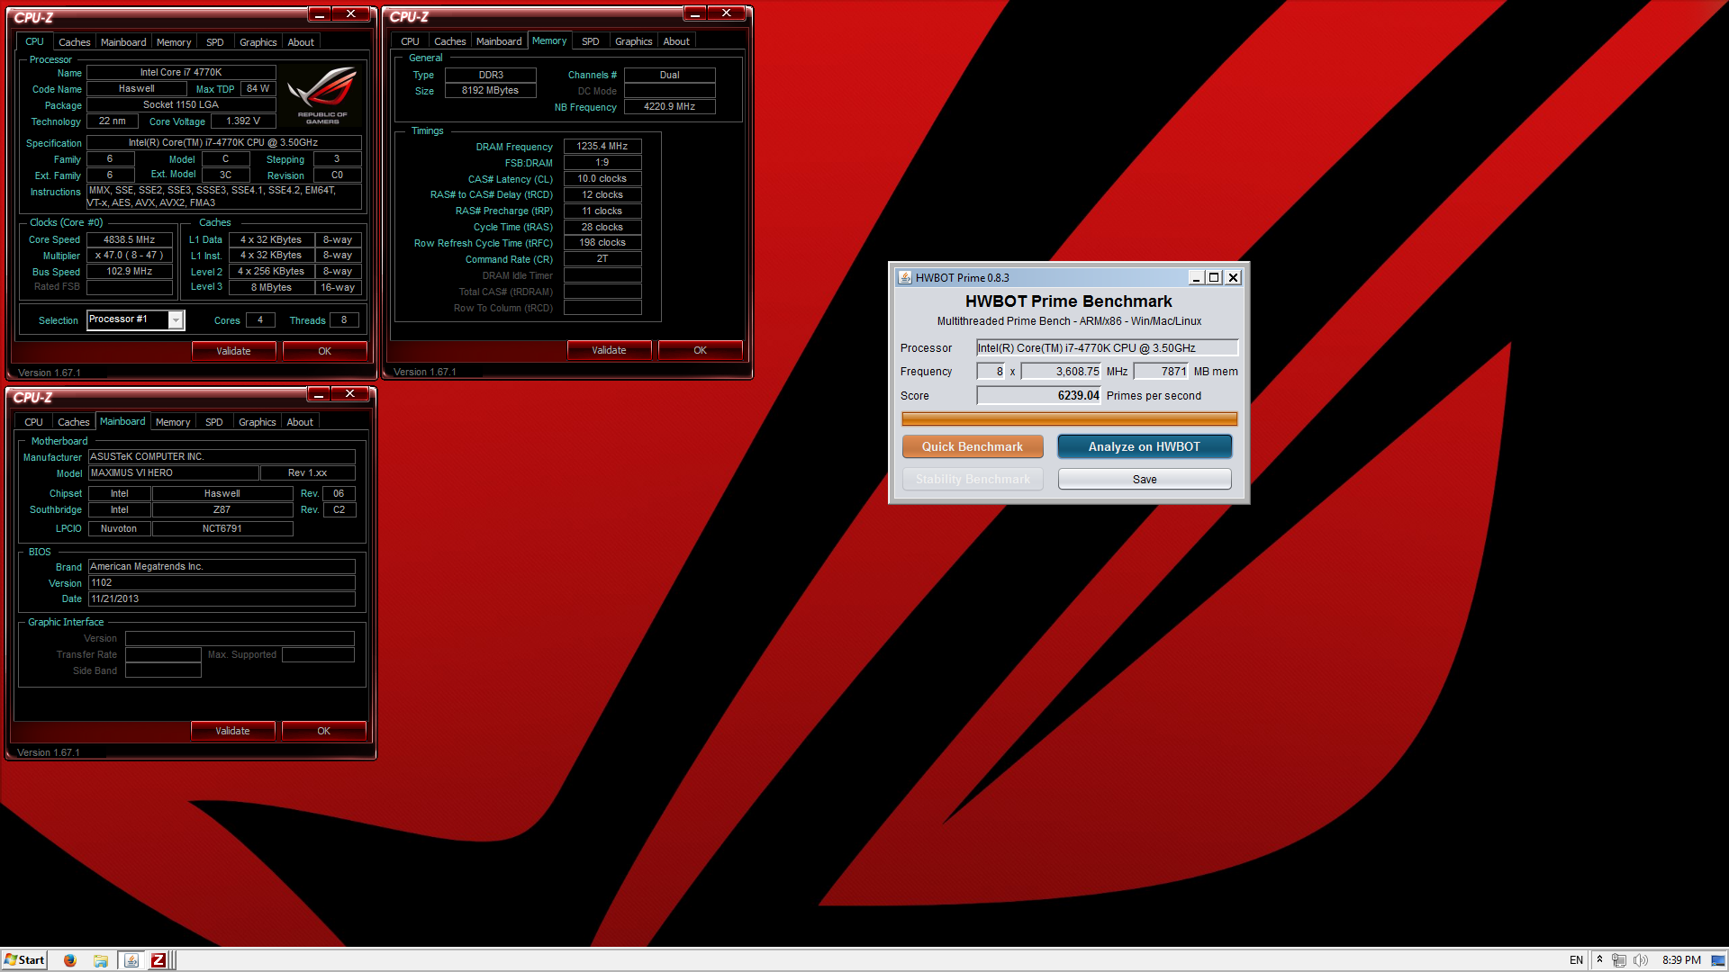The image size is (1729, 972).
Task: Click the NB Frequency value 4220.9 MHz
Action: click(670, 106)
